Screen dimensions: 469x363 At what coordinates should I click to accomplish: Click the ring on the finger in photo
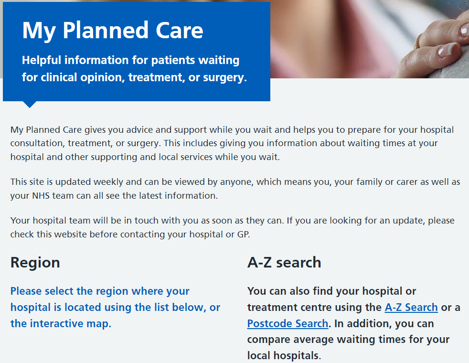(x=418, y=42)
